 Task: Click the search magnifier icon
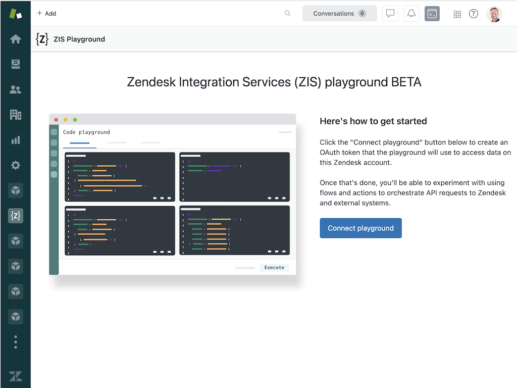[287, 14]
